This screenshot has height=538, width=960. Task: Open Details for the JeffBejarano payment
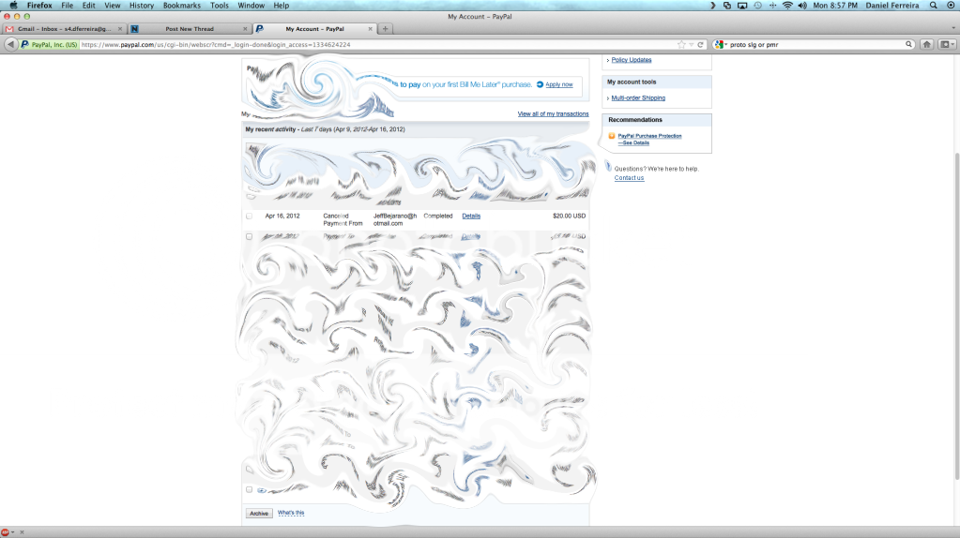click(471, 216)
